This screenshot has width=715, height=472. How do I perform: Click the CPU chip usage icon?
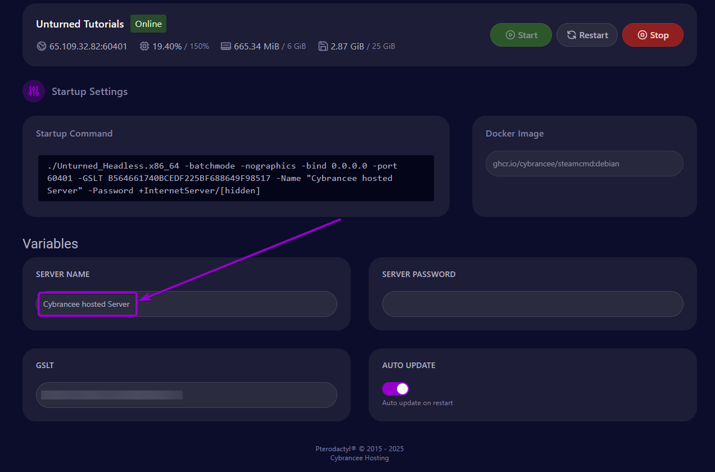point(144,46)
